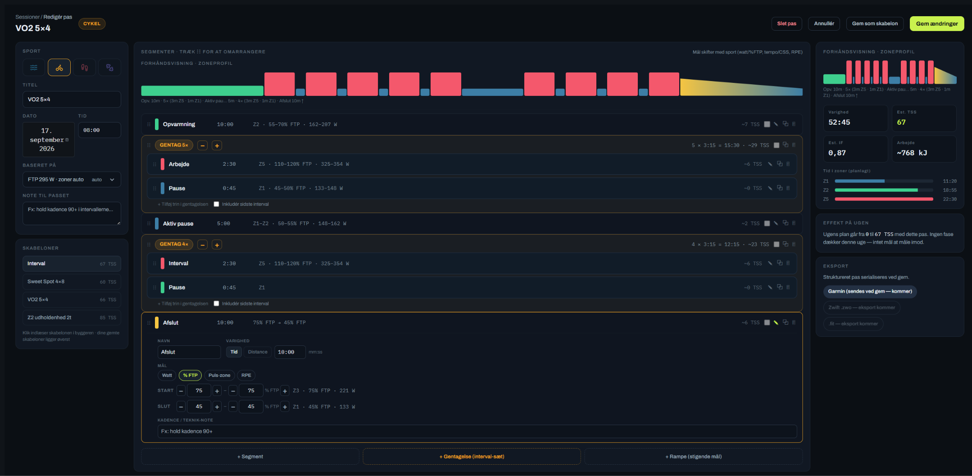Delete the Afslut segment
The height and width of the screenshot is (476, 972).
pyautogui.click(x=794, y=322)
